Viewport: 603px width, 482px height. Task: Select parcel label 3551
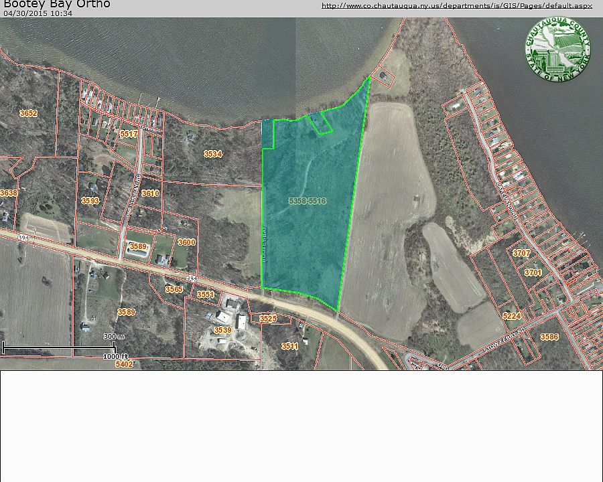click(206, 295)
